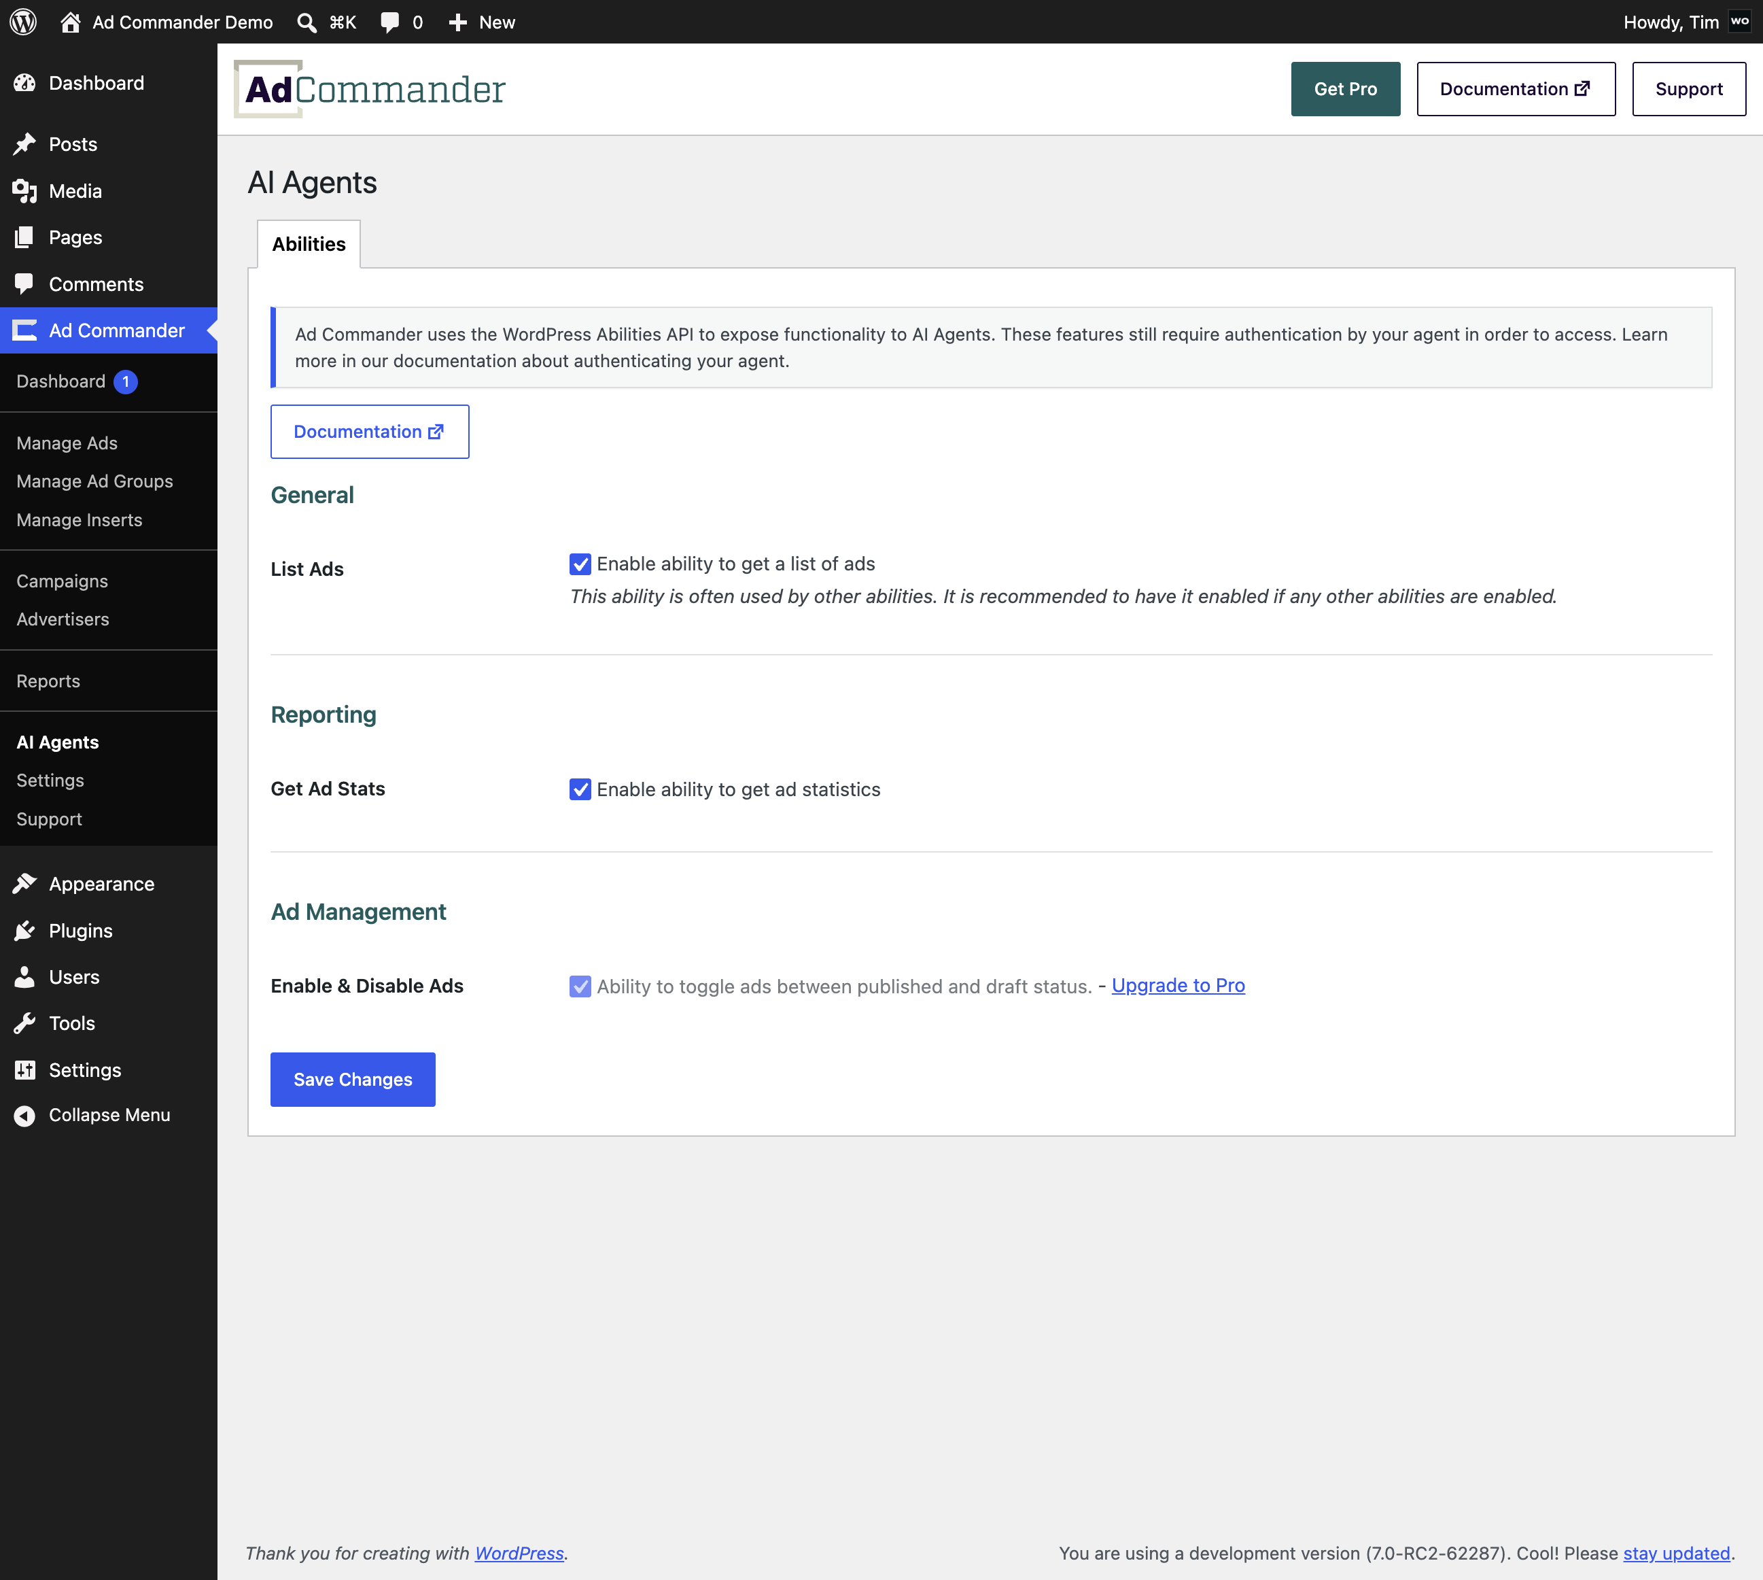Click the Users person icon
This screenshot has height=1580, width=1763.
24,977
